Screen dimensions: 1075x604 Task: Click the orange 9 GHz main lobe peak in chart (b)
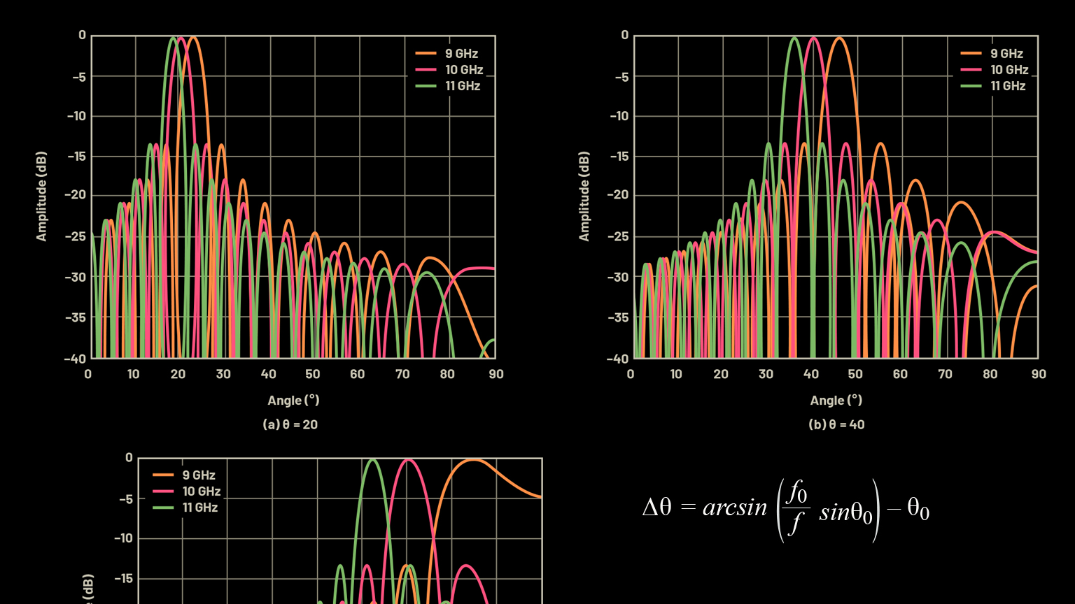tap(839, 38)
